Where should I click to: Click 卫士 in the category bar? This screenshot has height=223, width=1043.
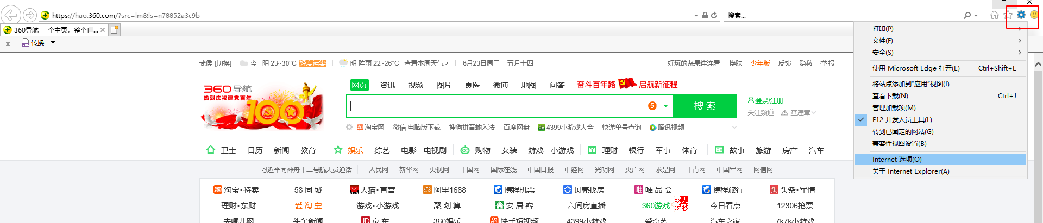228,150
